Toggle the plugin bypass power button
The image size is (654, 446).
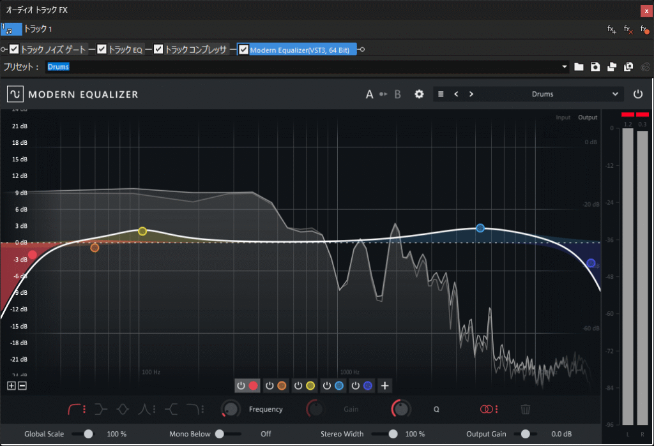point(638,94)
